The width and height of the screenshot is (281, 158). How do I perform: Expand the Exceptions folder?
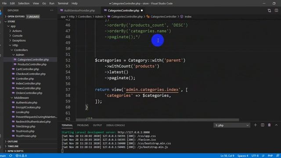tap(19, 40)
